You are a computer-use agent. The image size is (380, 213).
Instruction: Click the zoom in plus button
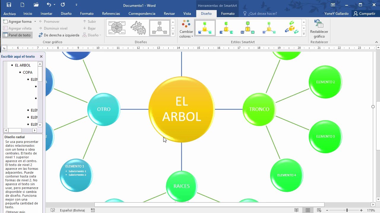(x=361, y=210)
